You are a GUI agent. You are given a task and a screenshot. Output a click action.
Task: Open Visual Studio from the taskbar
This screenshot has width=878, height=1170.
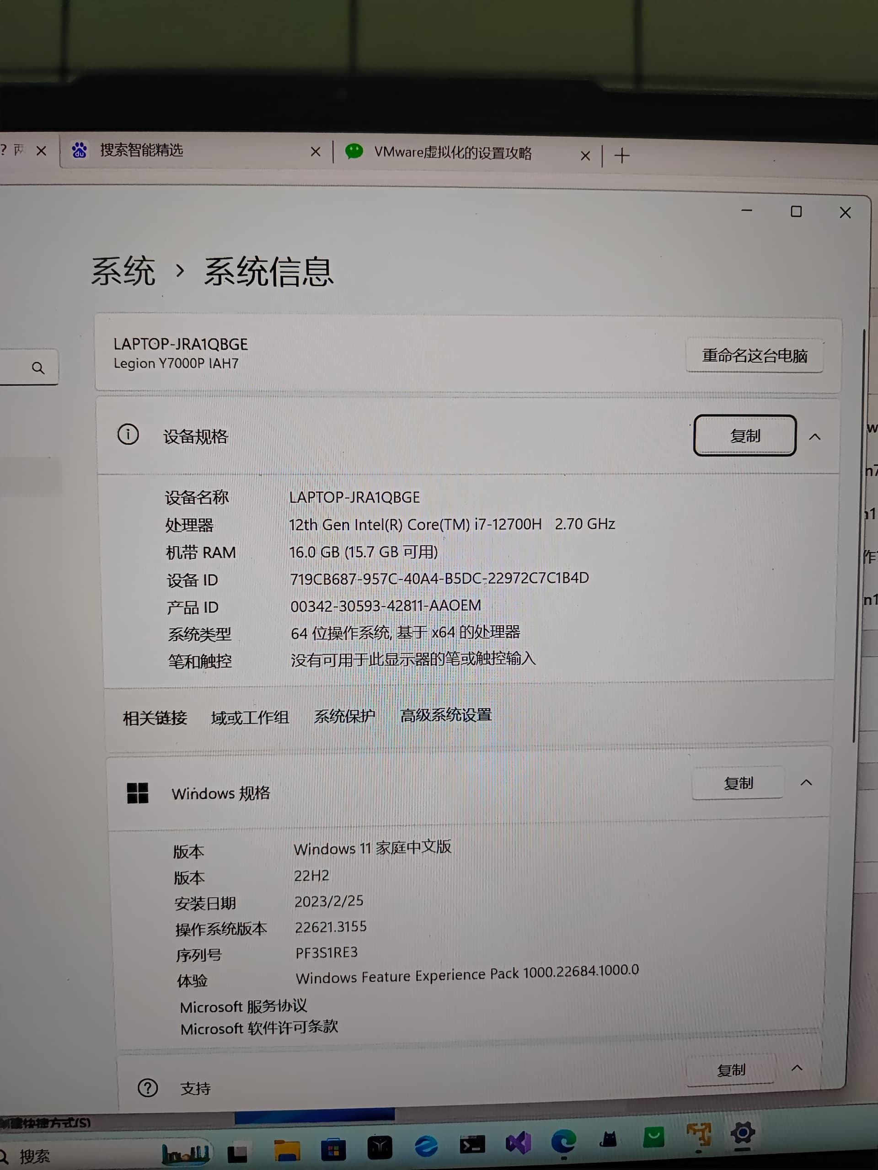point(518,1143)
